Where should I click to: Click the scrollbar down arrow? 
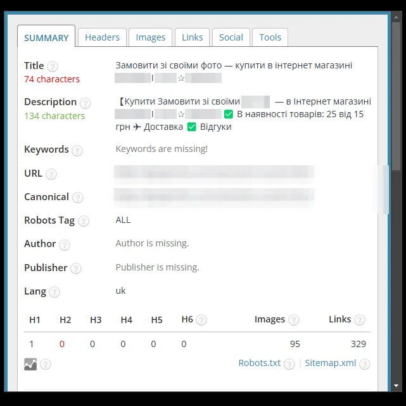point(396,386)
